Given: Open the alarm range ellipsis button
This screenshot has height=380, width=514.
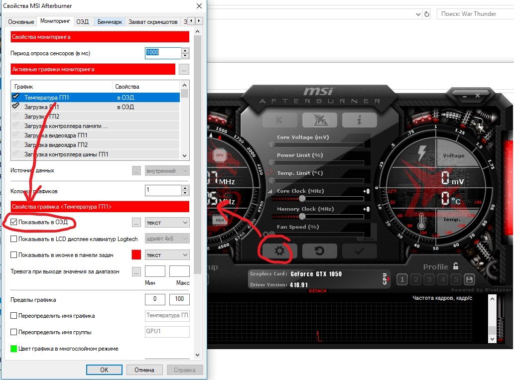Looking at the screenshot, I should (136, 271).
